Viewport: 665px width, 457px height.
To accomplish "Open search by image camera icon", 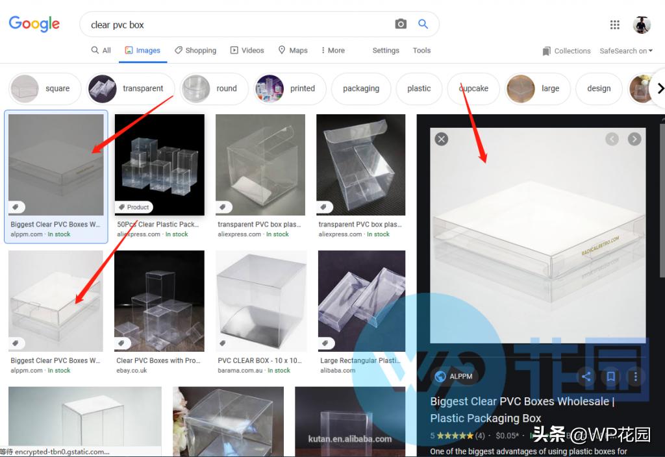I will pos(401,23).
